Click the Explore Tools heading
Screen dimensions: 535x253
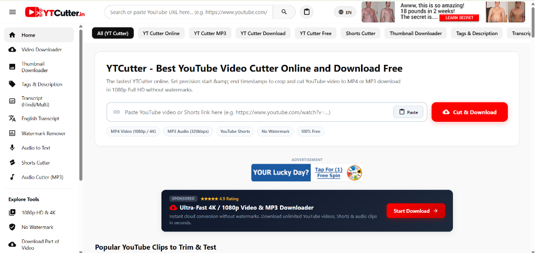coord(24,199)
